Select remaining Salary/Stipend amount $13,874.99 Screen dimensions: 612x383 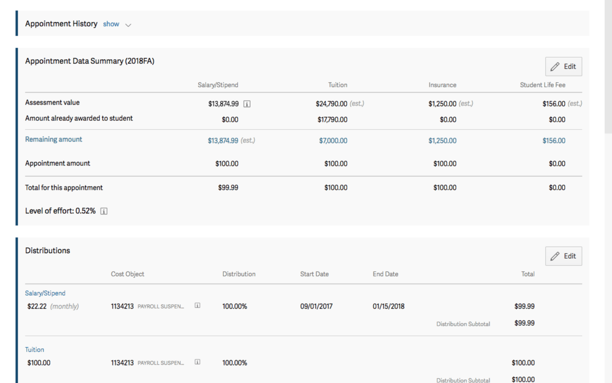[223, 141]
